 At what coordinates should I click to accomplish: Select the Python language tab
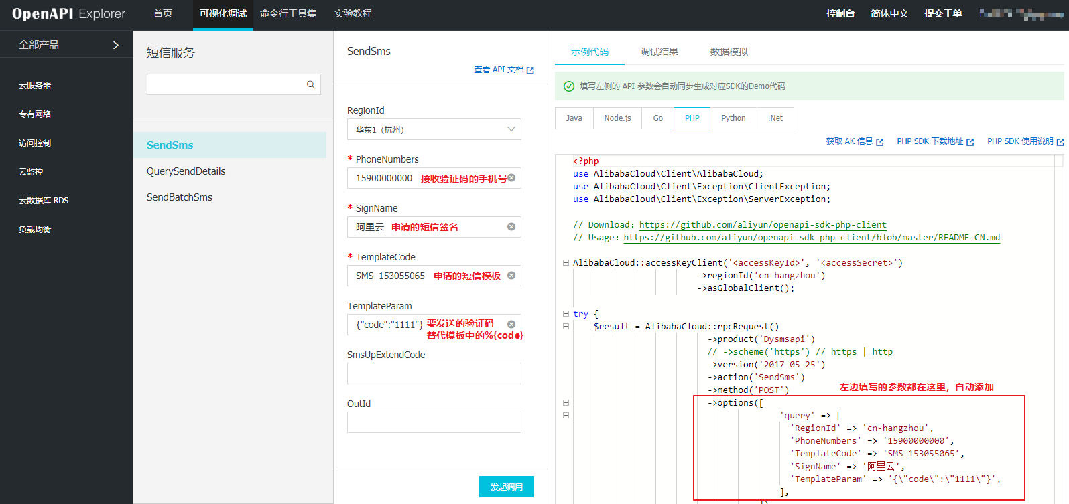click(733, 118)
